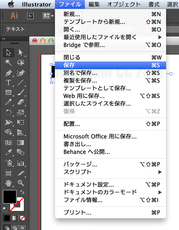Click the black Fill color swatch

pyautogui.click(x=10, y=197)
